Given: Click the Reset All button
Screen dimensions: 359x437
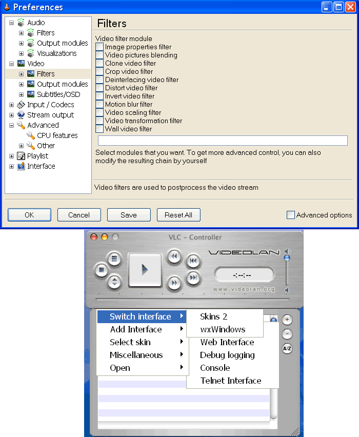Looking at the screenshot, I should [x=178, y=215].
